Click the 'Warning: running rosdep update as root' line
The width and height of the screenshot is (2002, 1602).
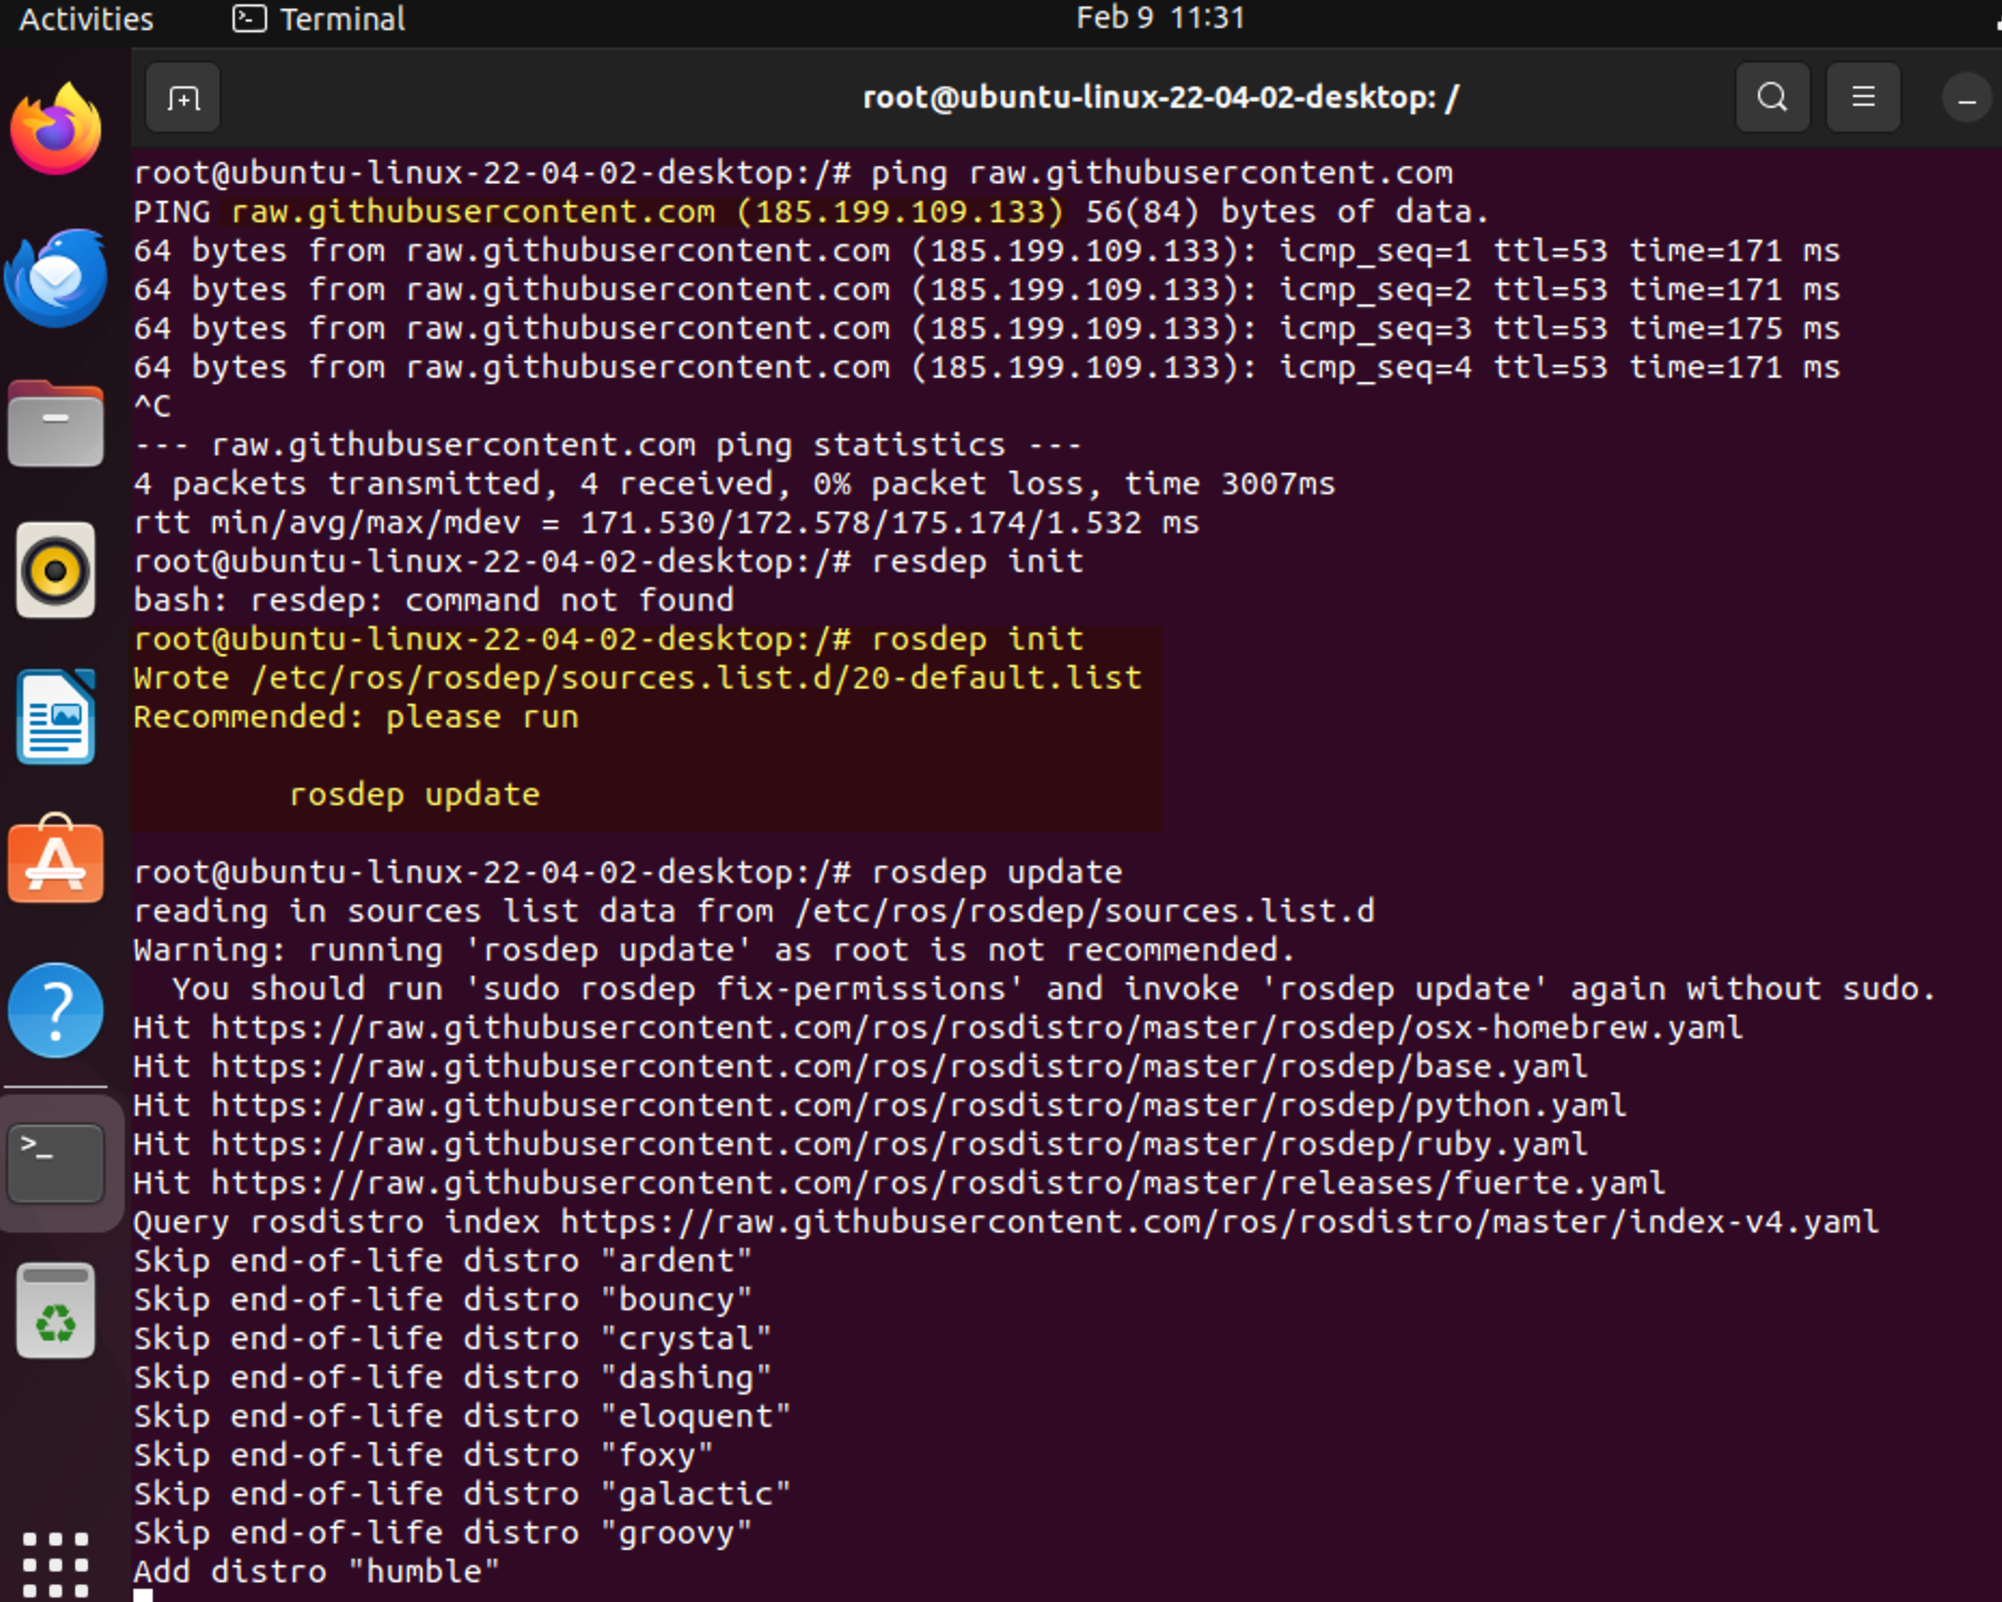coord(714,950)
